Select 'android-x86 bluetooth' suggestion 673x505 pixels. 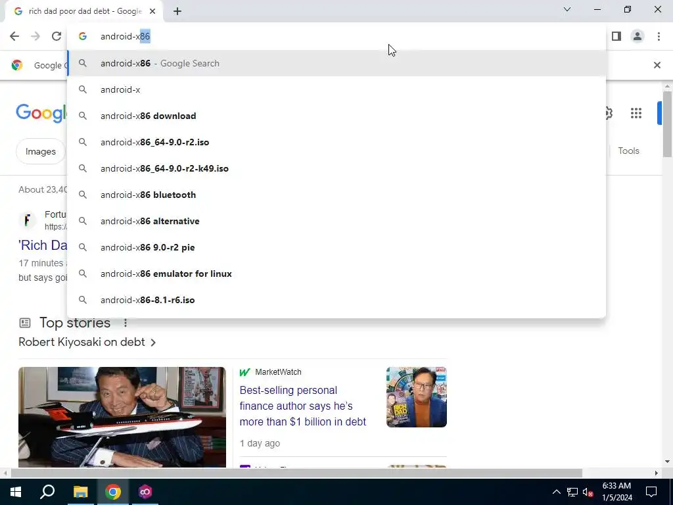[336, 195]
